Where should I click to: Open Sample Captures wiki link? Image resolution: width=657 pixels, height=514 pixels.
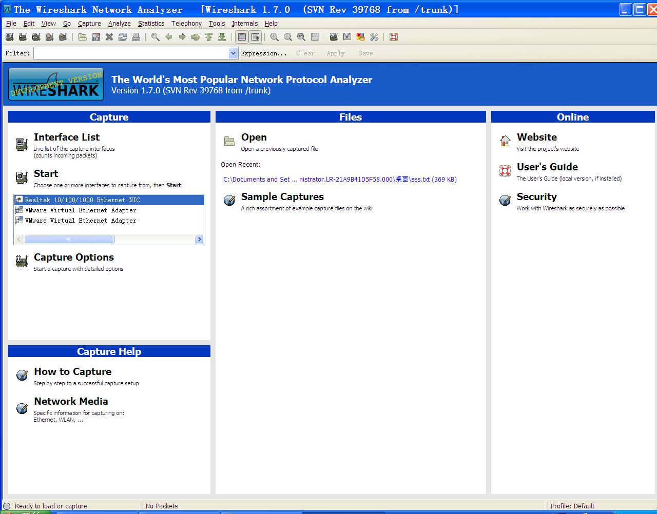(282, 196)
